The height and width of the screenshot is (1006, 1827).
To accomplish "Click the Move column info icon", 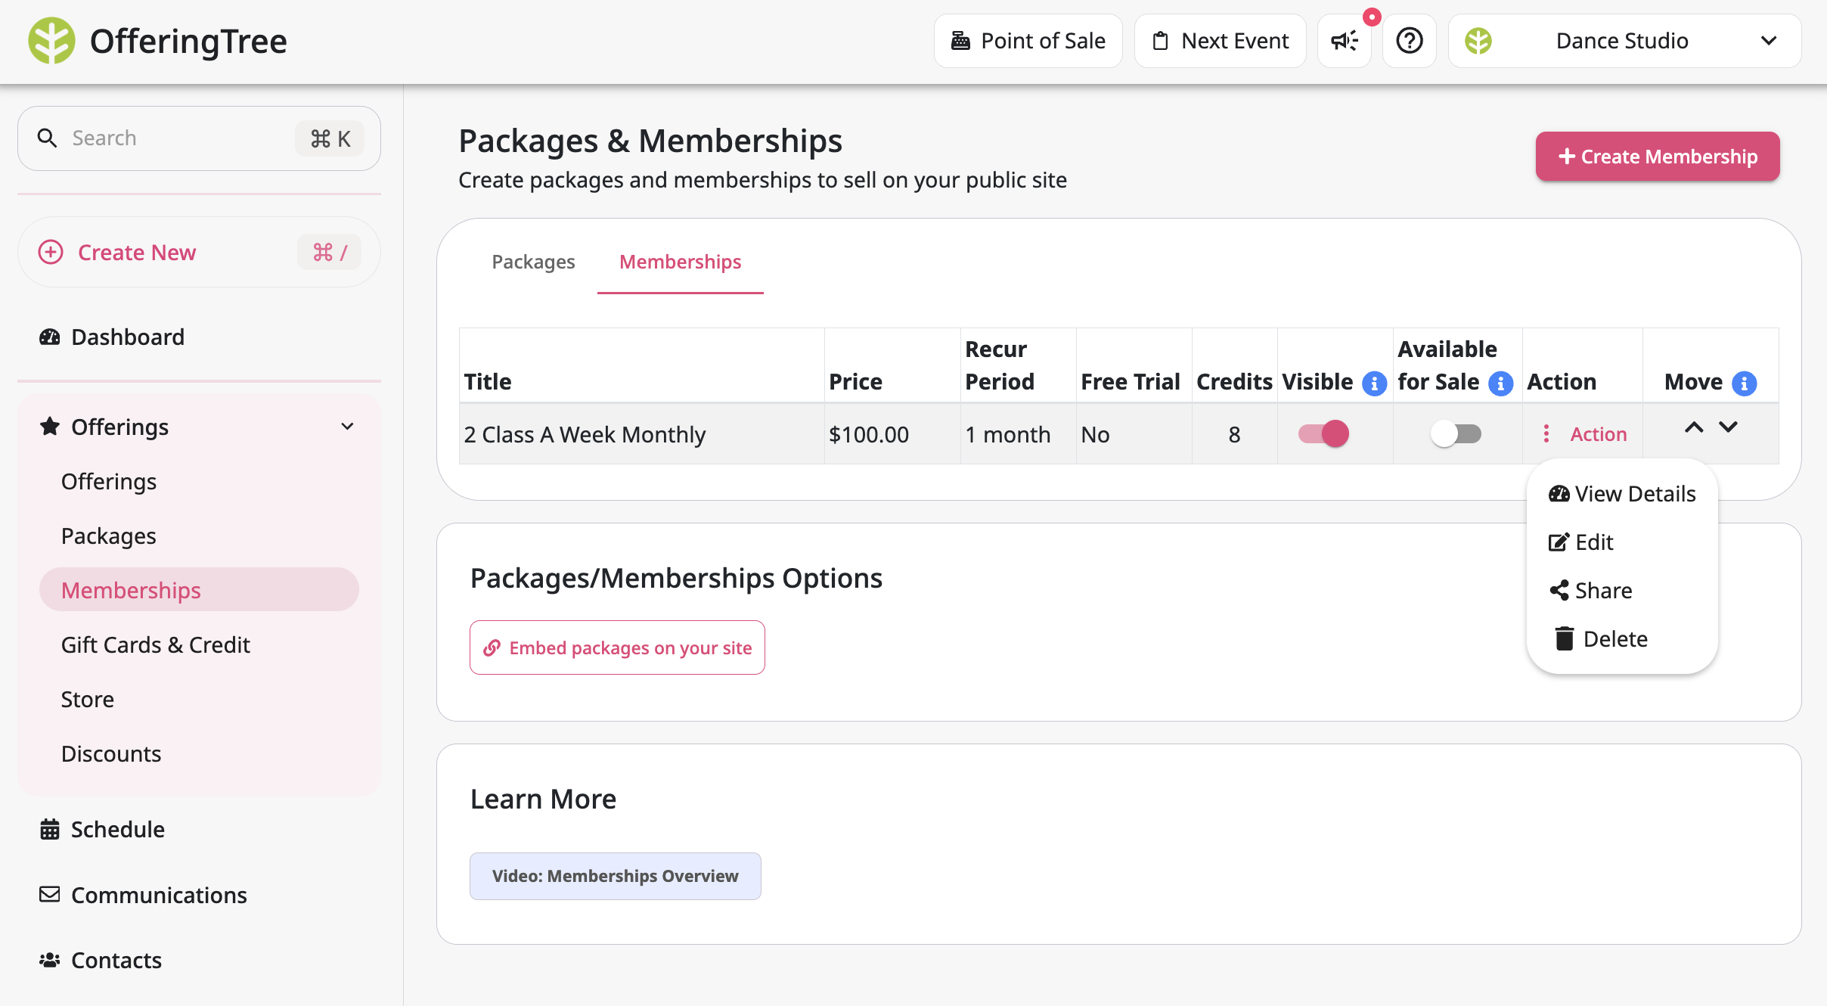I will coord(1745,383).
